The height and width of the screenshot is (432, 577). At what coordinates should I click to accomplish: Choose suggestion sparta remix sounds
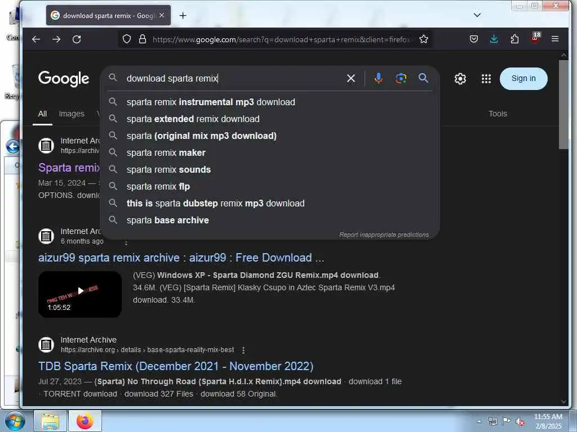[270, 170]
